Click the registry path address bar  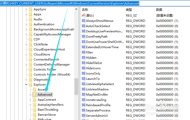pyautogui.click(x=95, y=4)
